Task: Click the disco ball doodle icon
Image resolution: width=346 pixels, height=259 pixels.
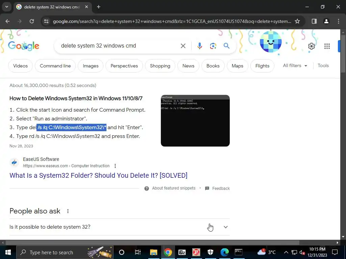Action: point(271,42)
